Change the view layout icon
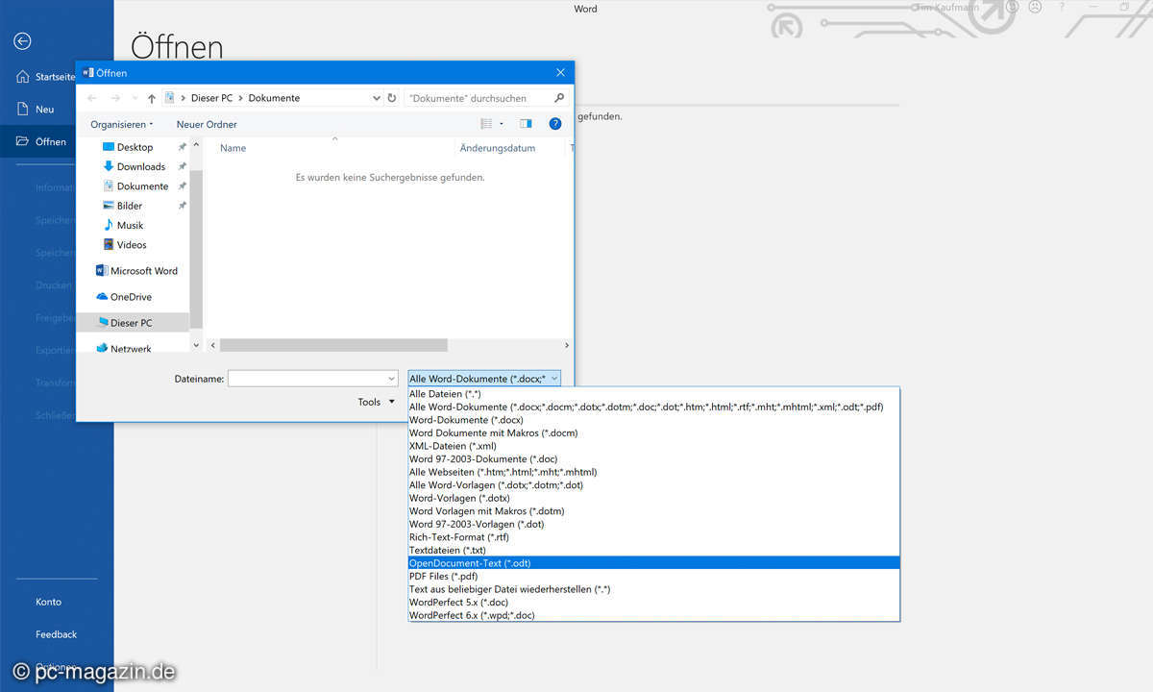The height and width of the screenshot is (692, 1153). pyautogui.click(x=486, y=124)
